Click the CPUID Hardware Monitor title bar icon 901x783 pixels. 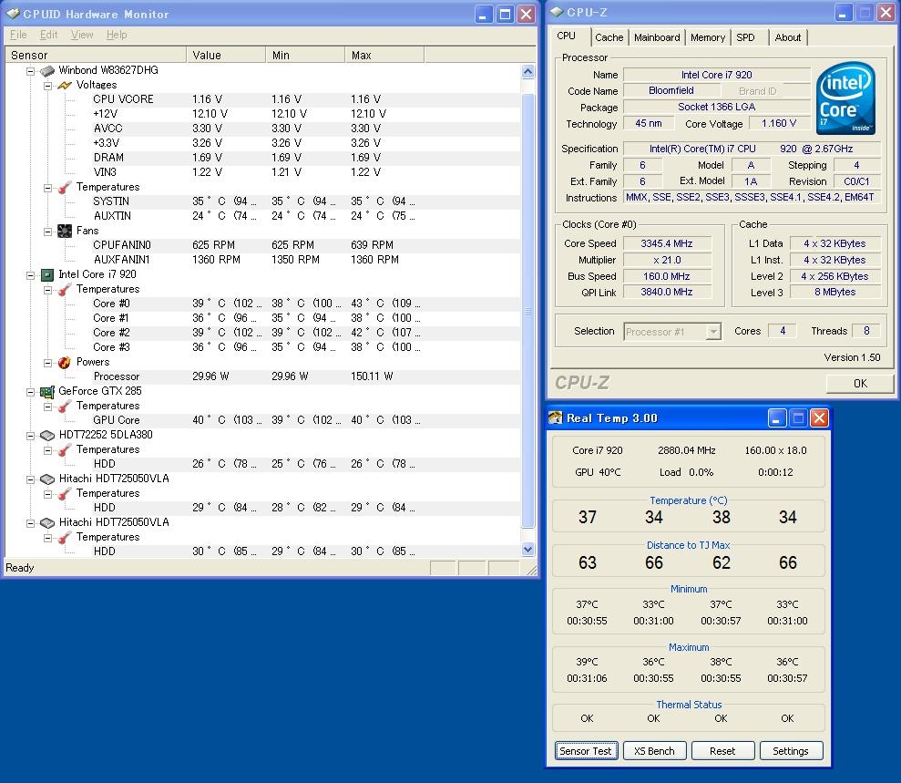tap(13, 14)
